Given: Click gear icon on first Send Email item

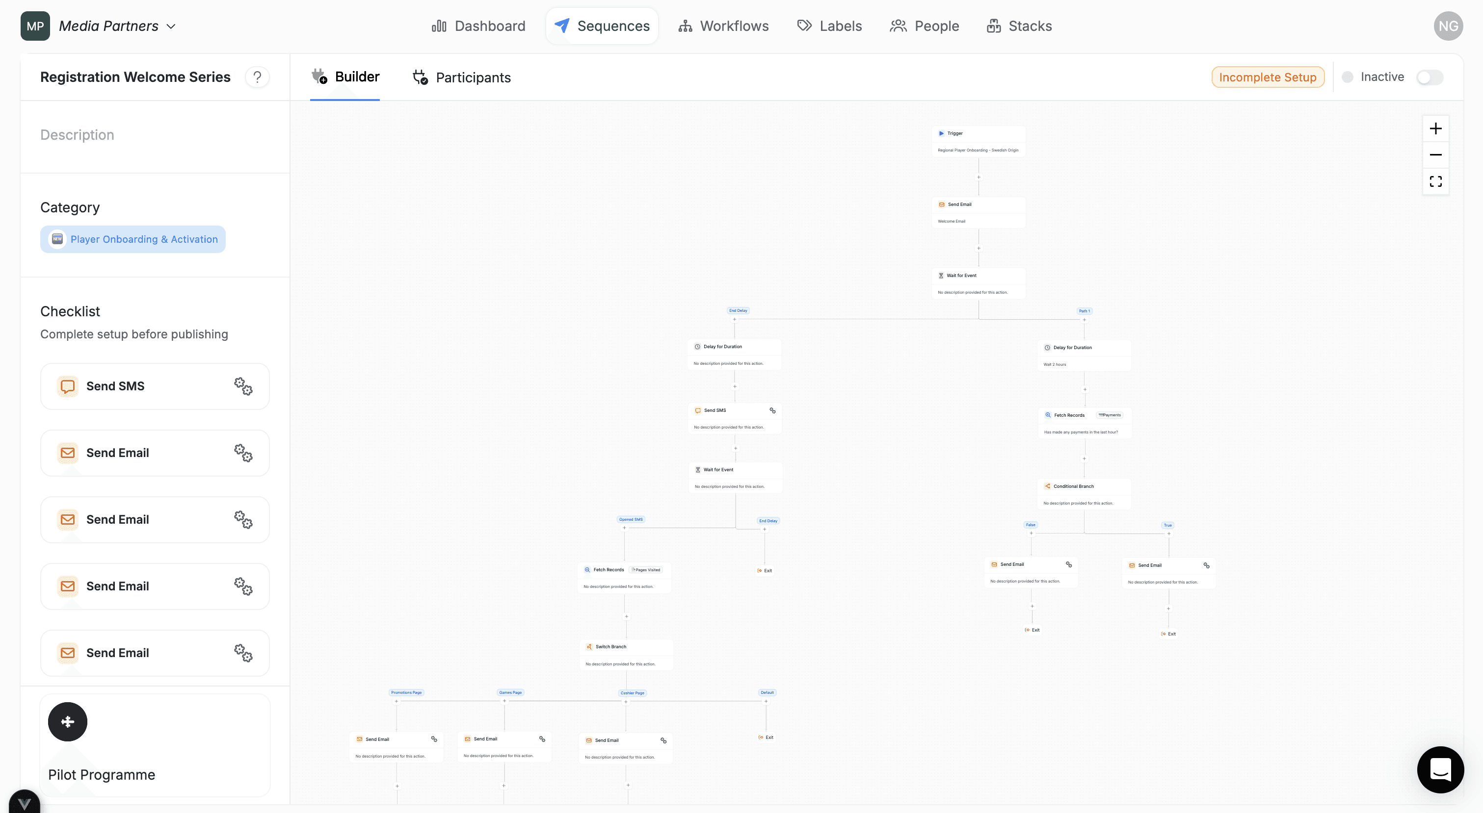Looking at the screenshot, I should 243,453.
